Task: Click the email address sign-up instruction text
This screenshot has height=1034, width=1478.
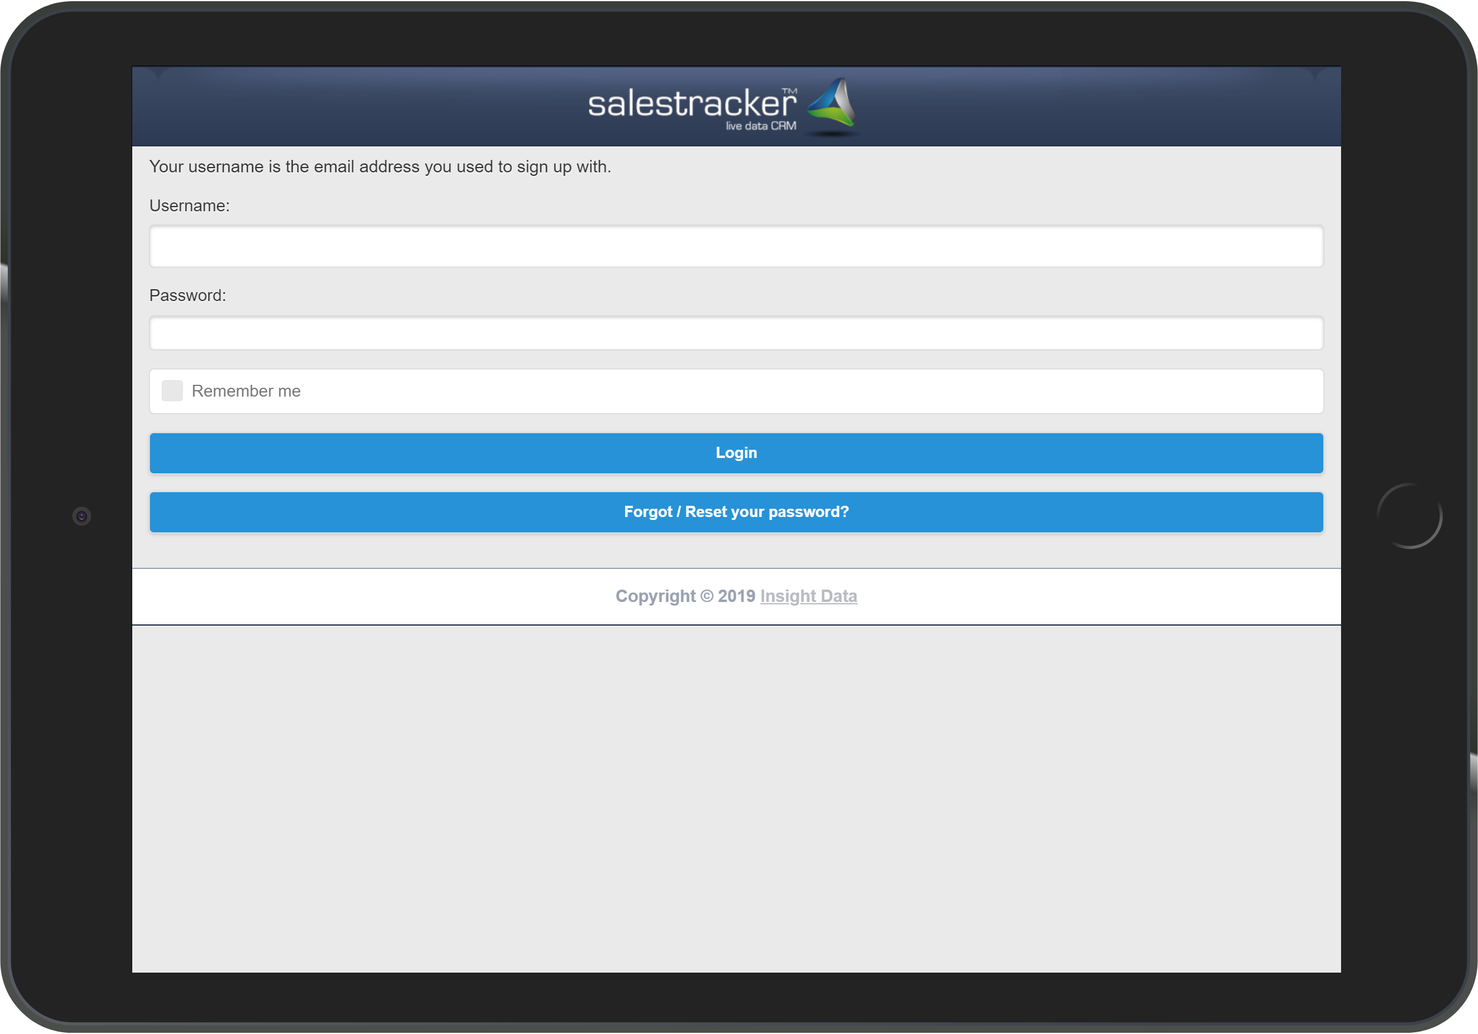Action: pos(381,166)
